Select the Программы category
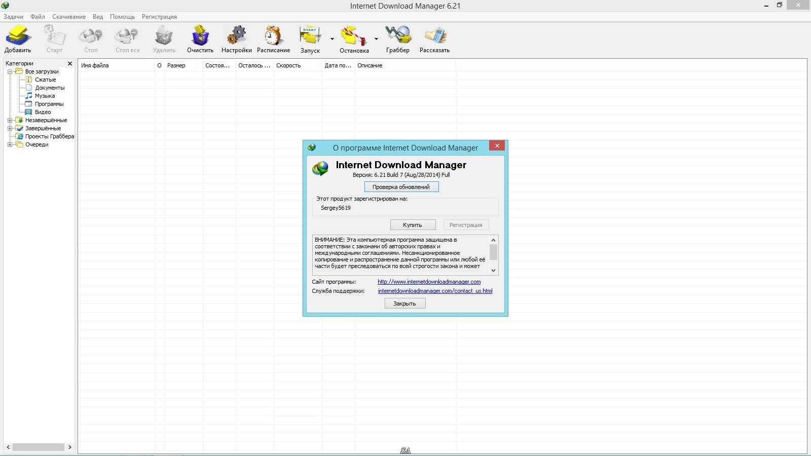The height and width of the screenshot is (456, 811). pyautogui.click(x=49, y=104)
